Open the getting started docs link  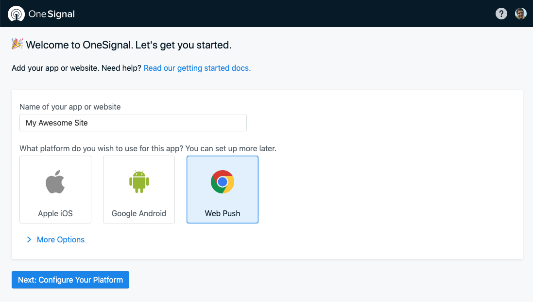[197, 68]
